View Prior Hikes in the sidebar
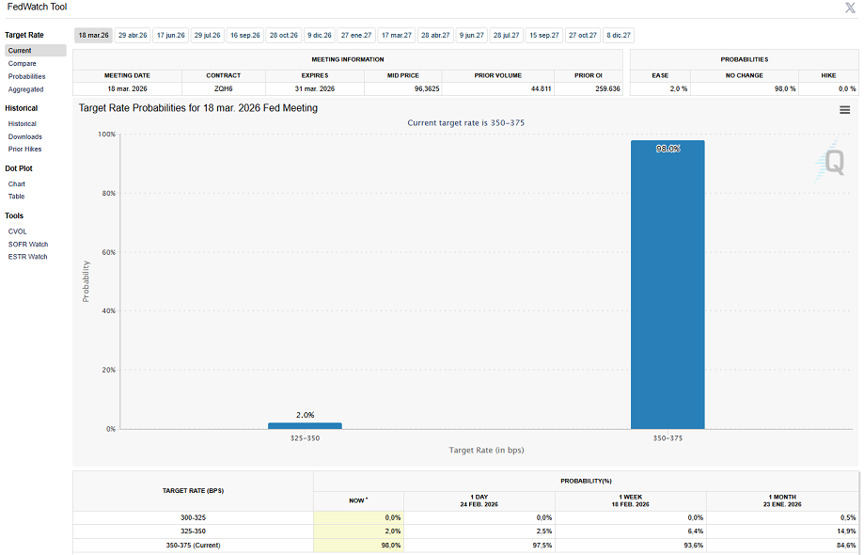Screen dimensions: 864x555 [x=24, y=149]
